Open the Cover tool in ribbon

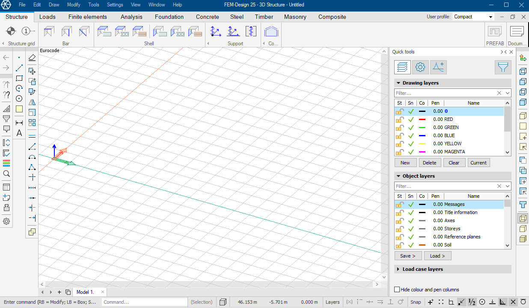click(271, 31)
